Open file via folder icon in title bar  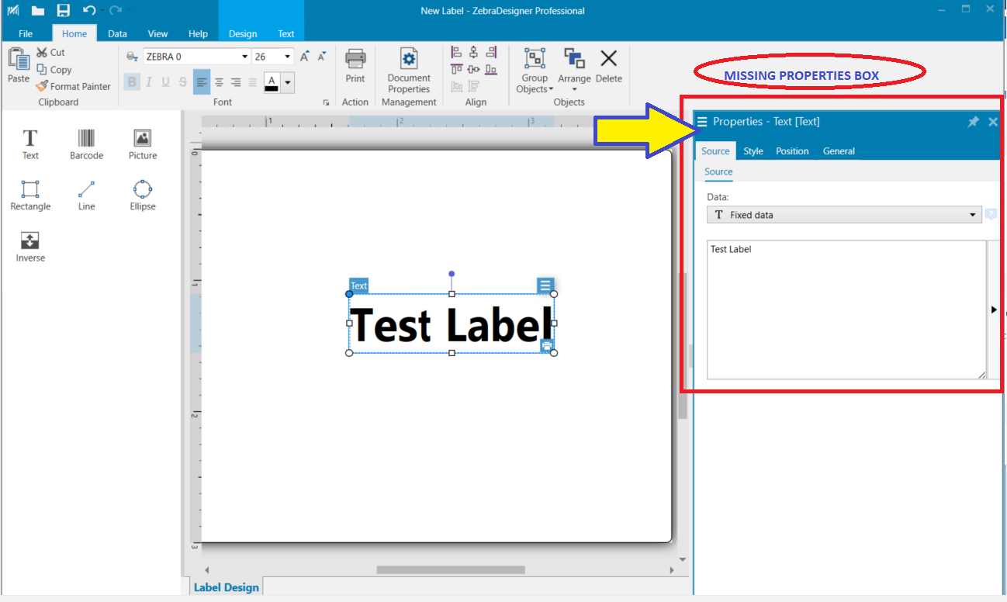pos(37,11)
